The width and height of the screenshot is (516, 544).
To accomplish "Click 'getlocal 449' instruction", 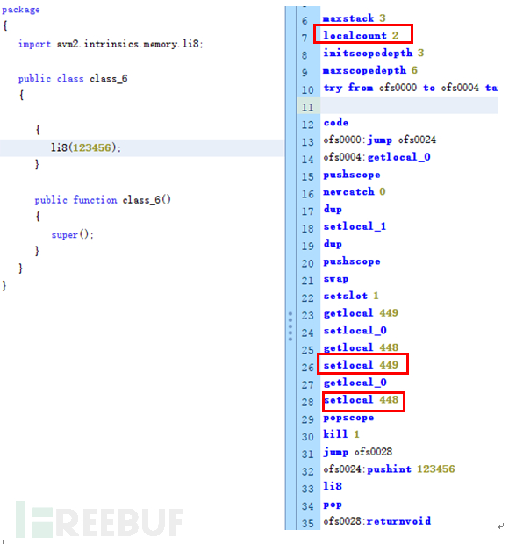I will (x=361, y=313).
